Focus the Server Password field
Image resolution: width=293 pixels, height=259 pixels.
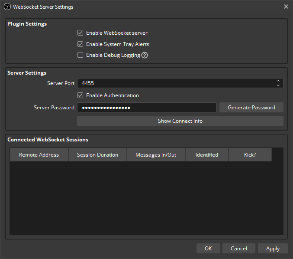point(147,108)
